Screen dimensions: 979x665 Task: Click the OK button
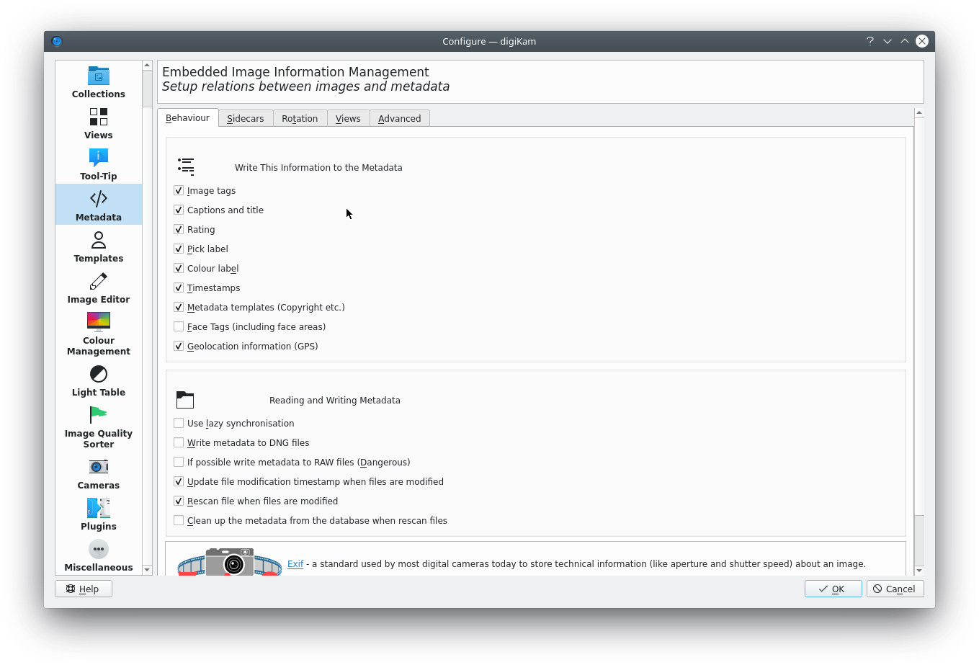(833, 589)
